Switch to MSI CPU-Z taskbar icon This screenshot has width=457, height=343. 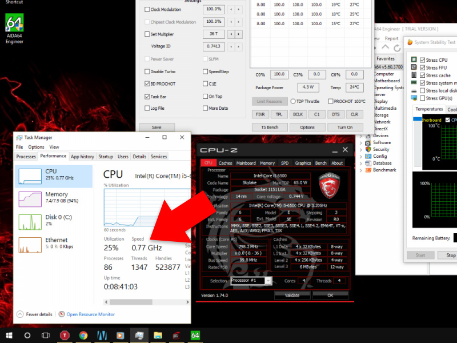click(x=177, y=336)
